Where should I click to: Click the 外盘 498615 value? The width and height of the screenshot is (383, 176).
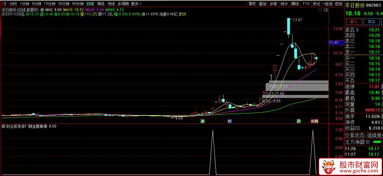point(372,110)
